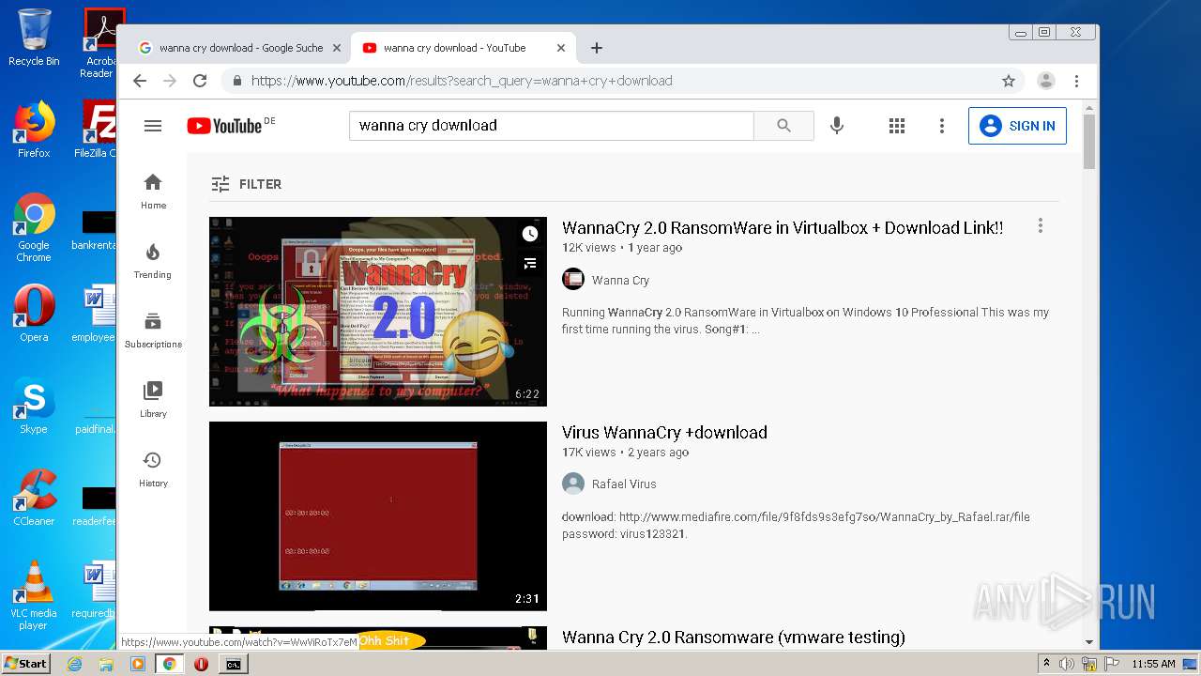Open the YouTube hamburger guide menu
The image size is (1201, 676).
(153, 126)
